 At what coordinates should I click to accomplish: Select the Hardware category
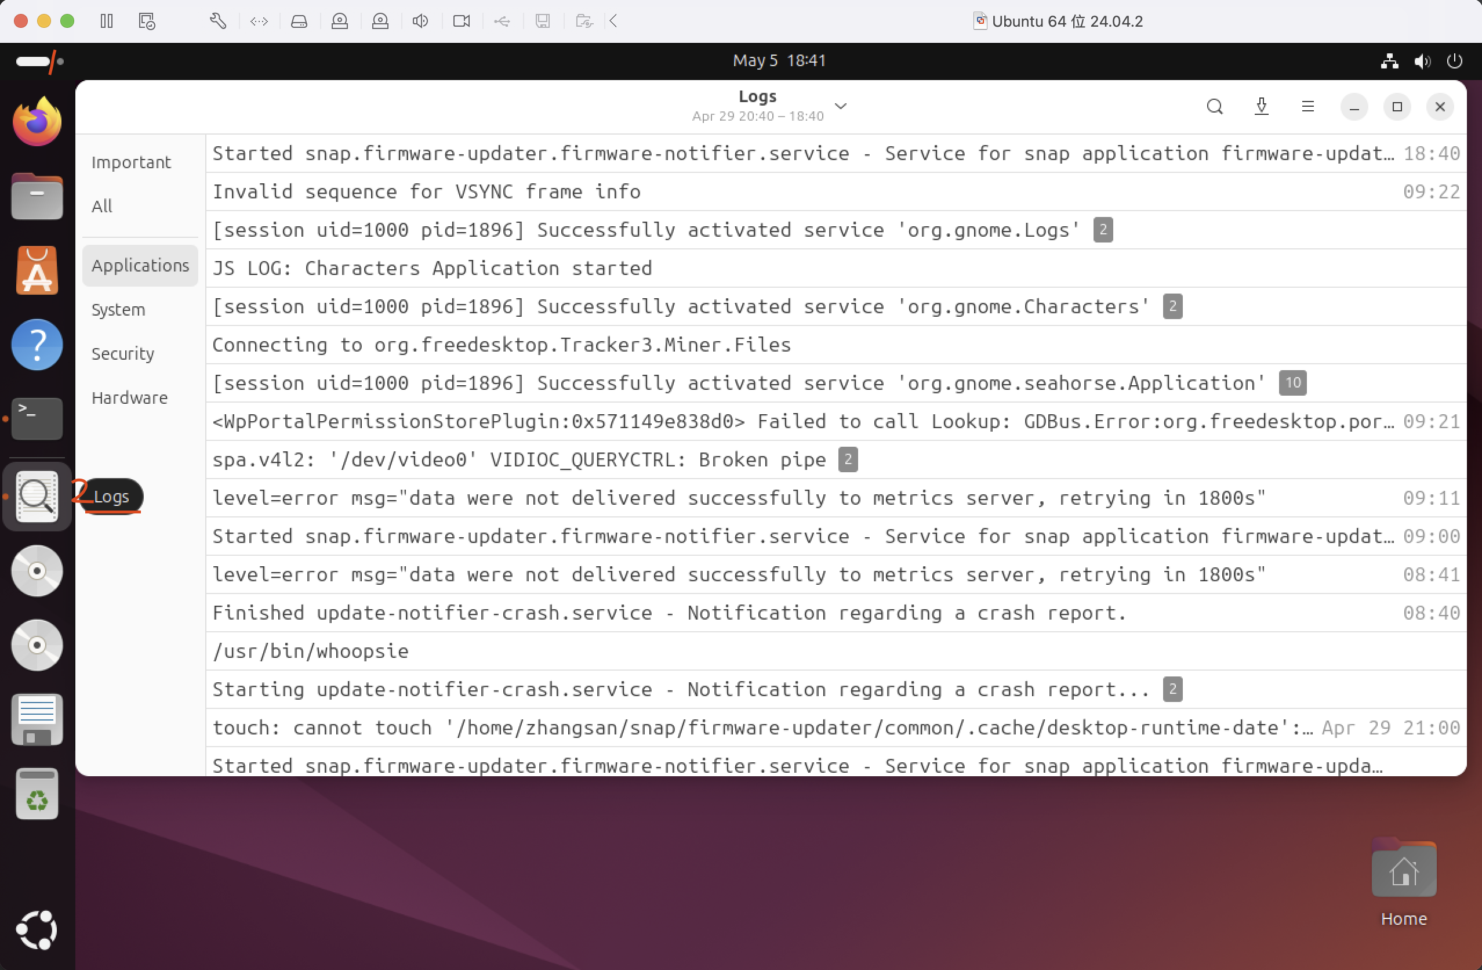[129, 398]
